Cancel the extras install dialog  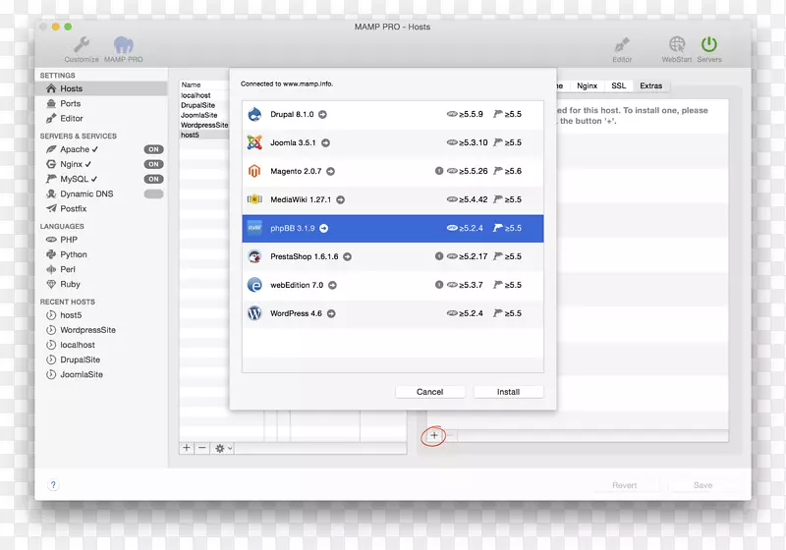click(430, 392)
